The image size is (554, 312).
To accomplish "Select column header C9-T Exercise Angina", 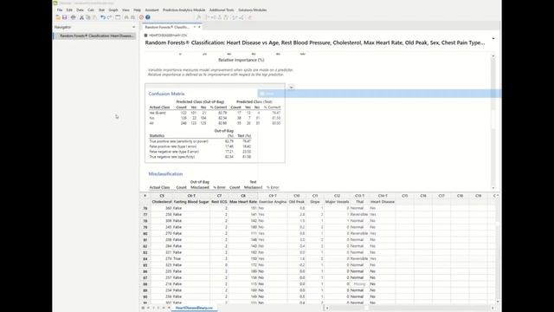I will click(273, 198).
